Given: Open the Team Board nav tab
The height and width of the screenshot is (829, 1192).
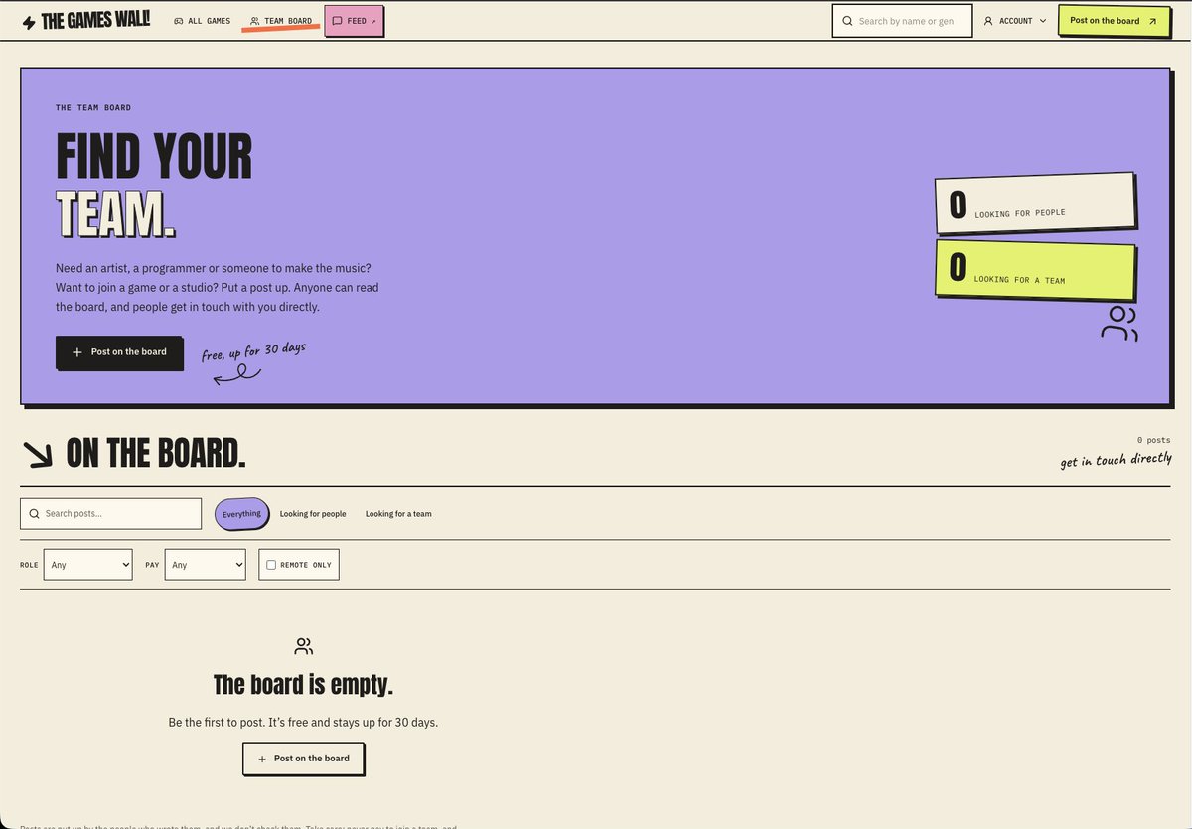Looking at the screenshot, I should coord(281,21).
